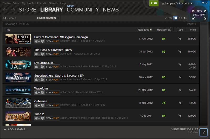Go to the Store tab
The width and height of the screenshot is (210, 139).
point(28,10)
